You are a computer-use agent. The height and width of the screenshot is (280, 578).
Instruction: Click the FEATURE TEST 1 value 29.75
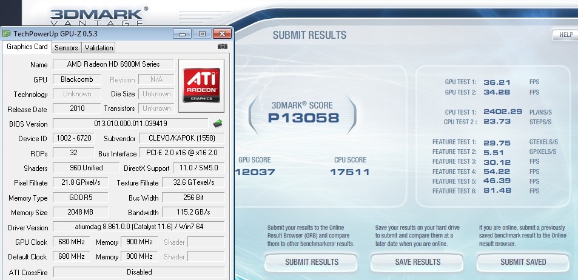497,142
